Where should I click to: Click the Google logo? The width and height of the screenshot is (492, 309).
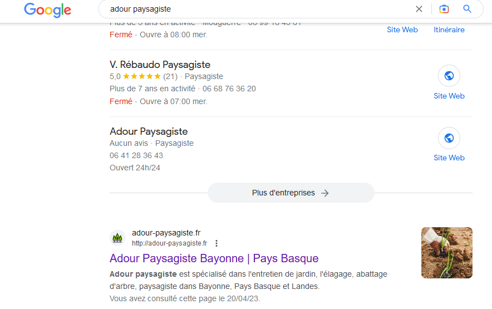[47, 9]
